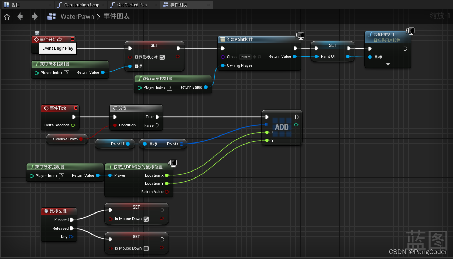Click the monitor icon on the 添加到视口 node
Image resolution: width=453 pixels, height=259 pixels.
click(x=410, y=31)
